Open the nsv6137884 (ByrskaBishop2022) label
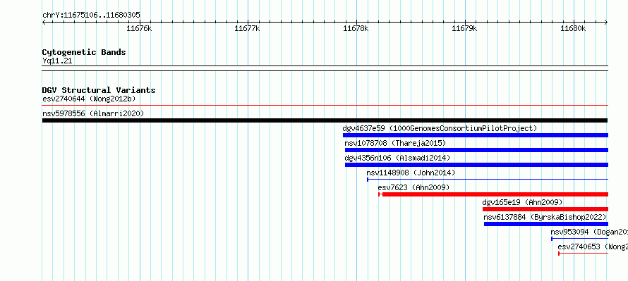 pyautogui.click(x=545, y=217)
